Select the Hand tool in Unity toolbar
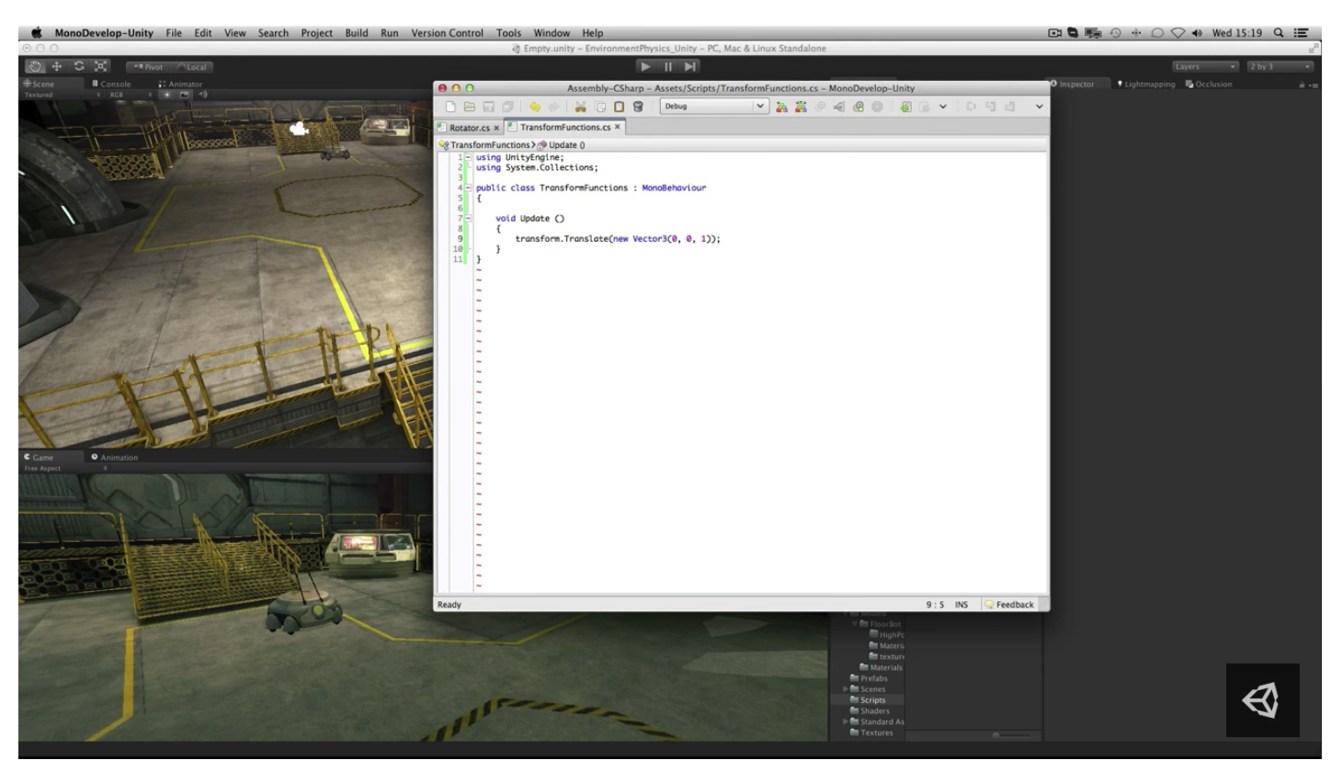 (x=35, y=66)
